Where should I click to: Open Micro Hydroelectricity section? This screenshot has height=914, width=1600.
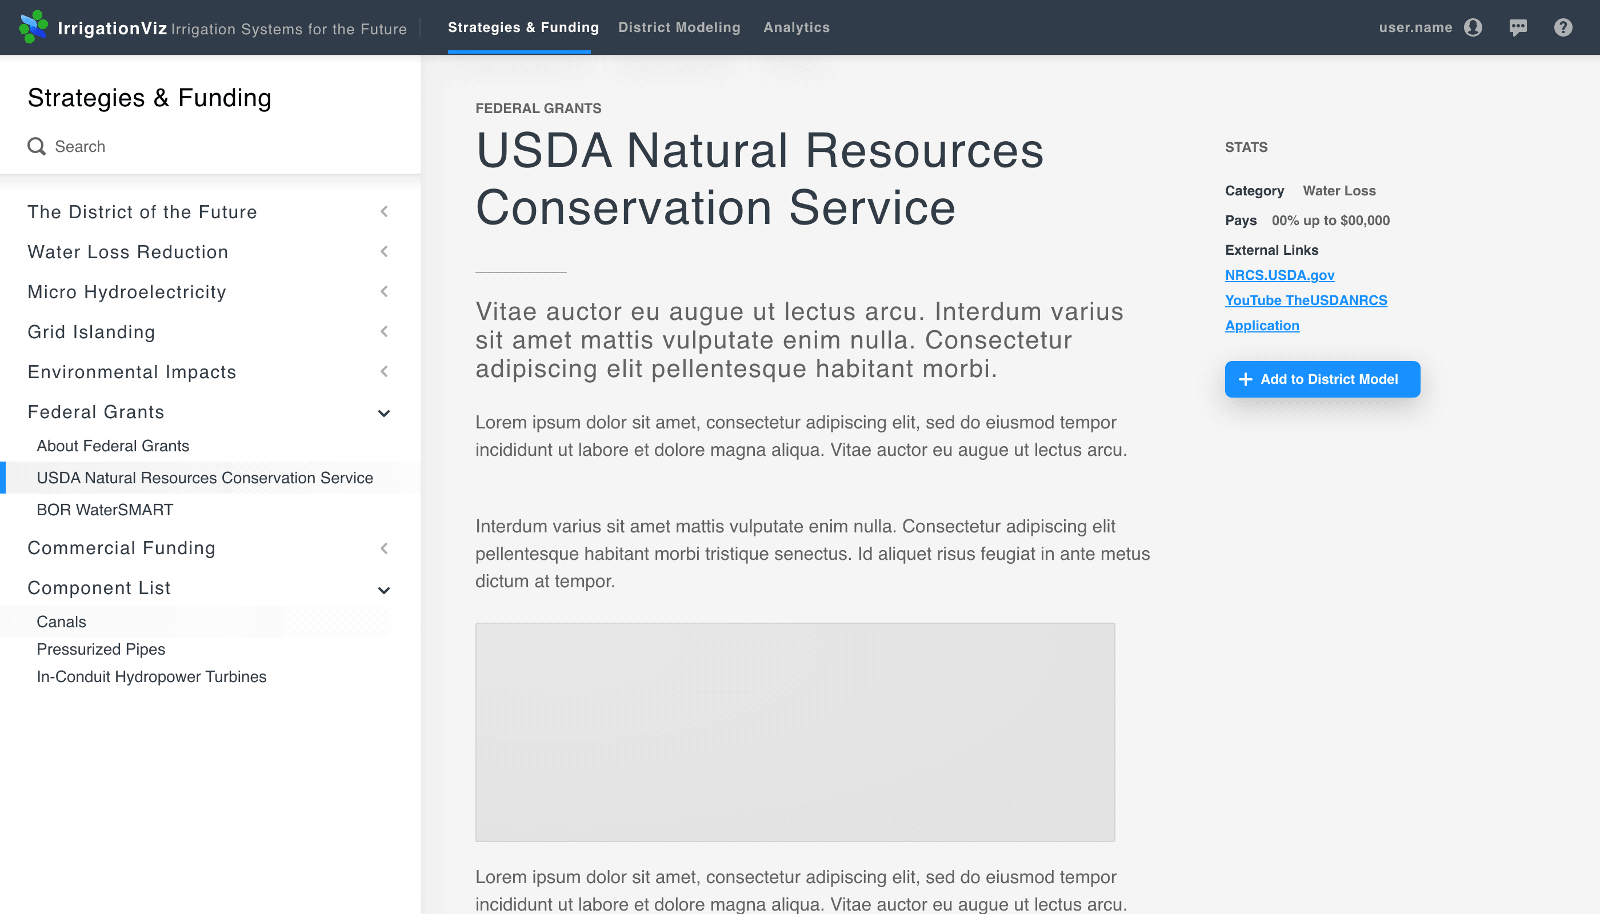126,292
